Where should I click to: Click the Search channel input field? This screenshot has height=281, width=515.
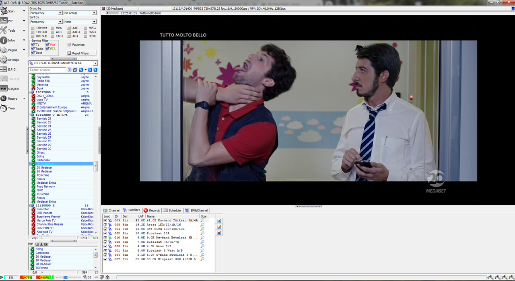click(x=47, y=70)
